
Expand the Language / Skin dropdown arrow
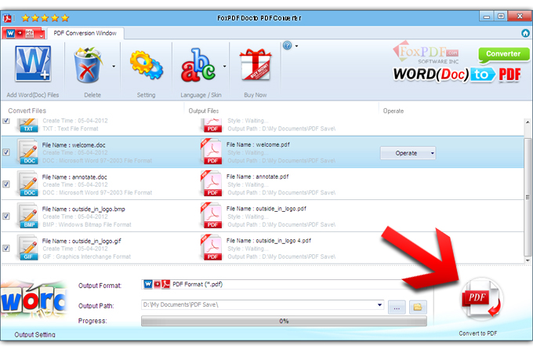pos(224,66)
